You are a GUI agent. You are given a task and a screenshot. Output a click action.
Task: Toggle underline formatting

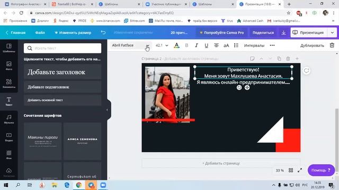(206, 45)
